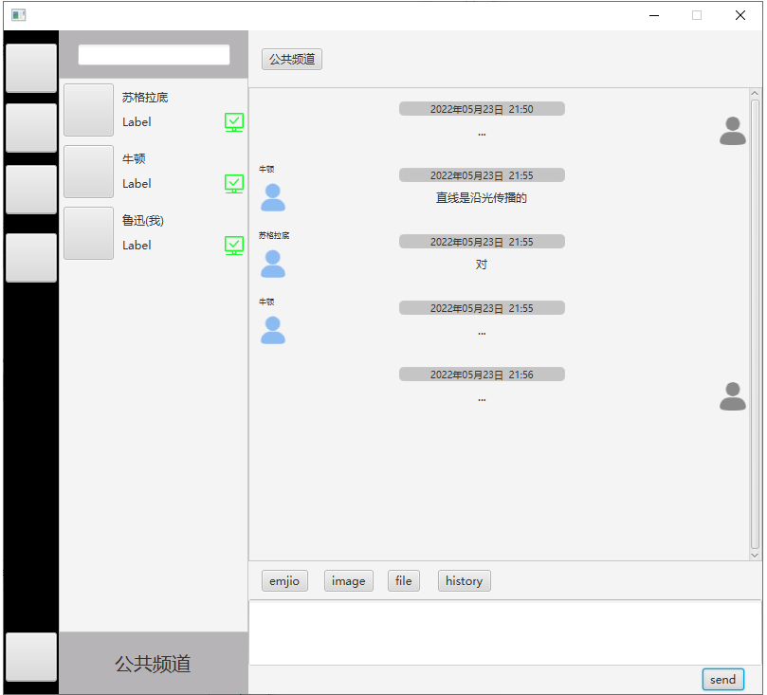The height and width of the screenshot is (695, 767).
Task: Click the second icon in the black sidebar
Action: pos(30,128)
